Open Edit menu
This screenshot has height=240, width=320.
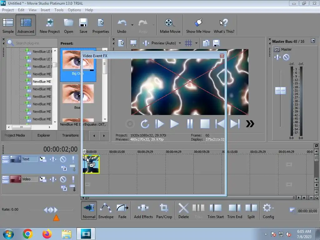(21, 10)
